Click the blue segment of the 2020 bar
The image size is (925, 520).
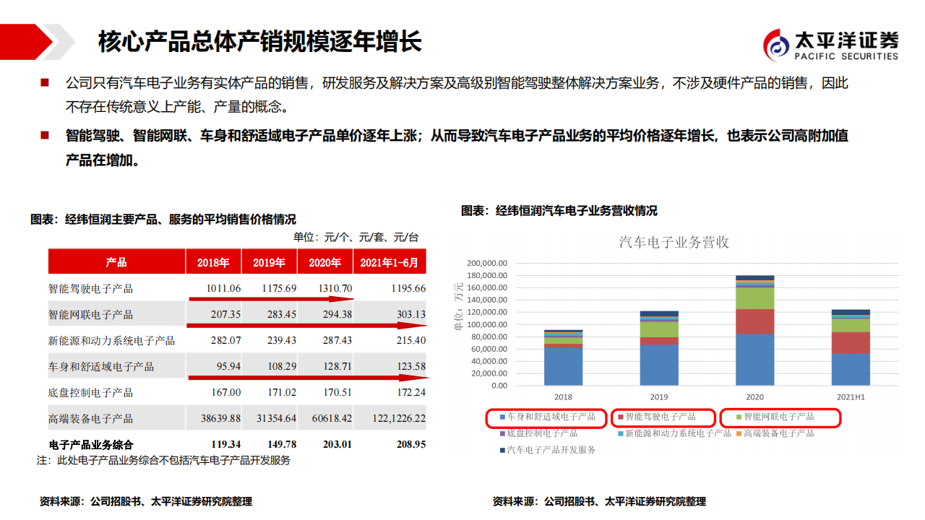pos(754,360)
